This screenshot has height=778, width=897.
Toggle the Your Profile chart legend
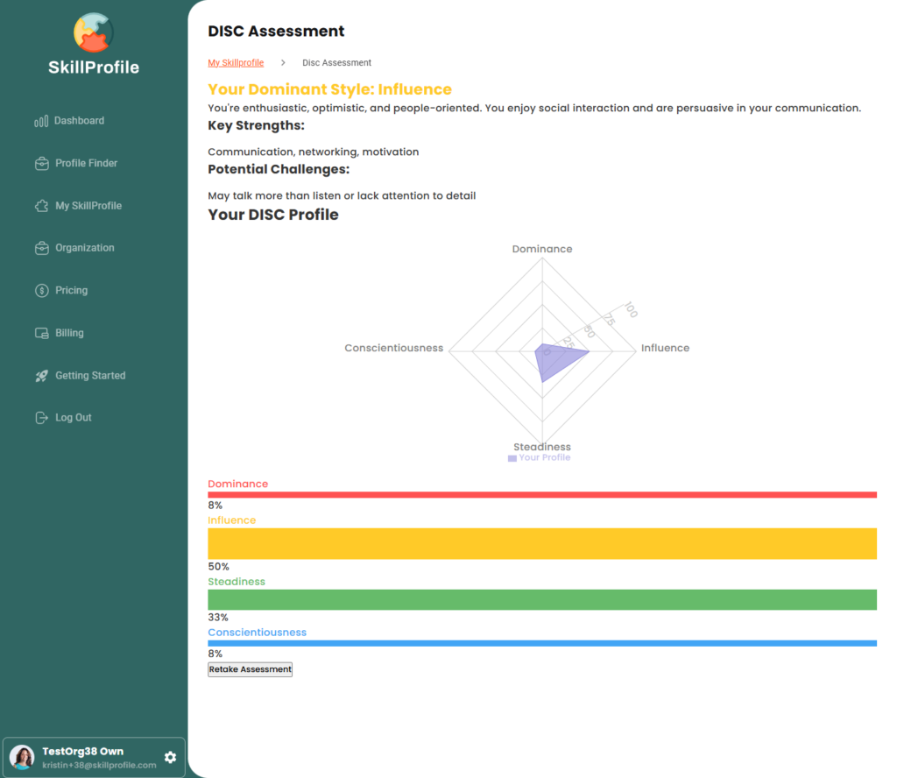539,457
